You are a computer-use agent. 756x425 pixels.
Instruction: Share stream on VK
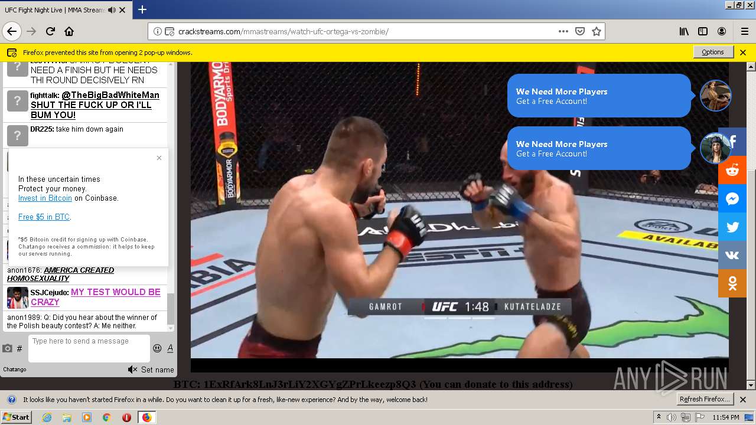coord(732,255)
